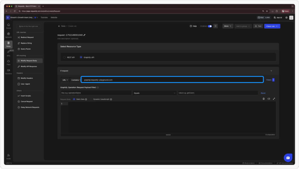Image resolution: width=299 pixels, height=169 pixels.
Task: Select Modify Headers rule type
Action: tap(29, 78)
